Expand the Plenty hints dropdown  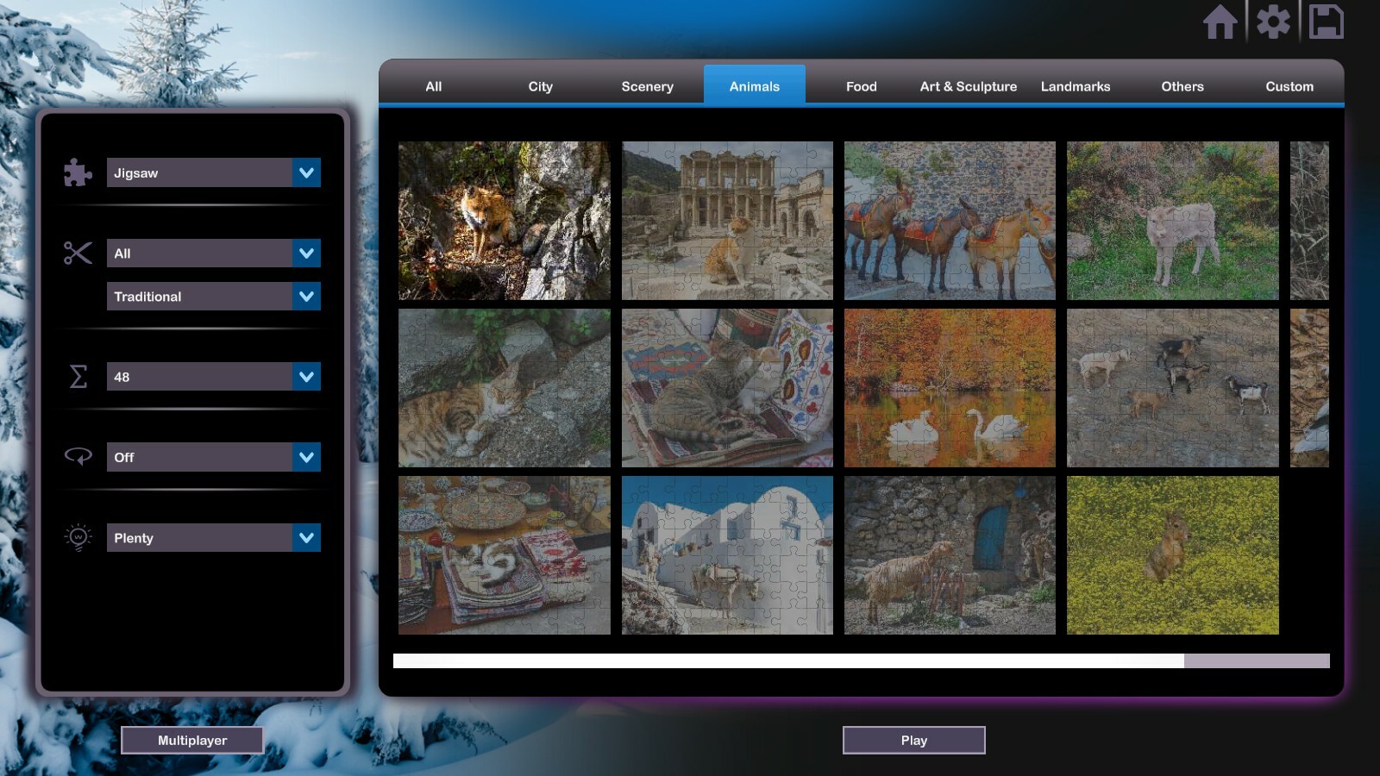213,537
